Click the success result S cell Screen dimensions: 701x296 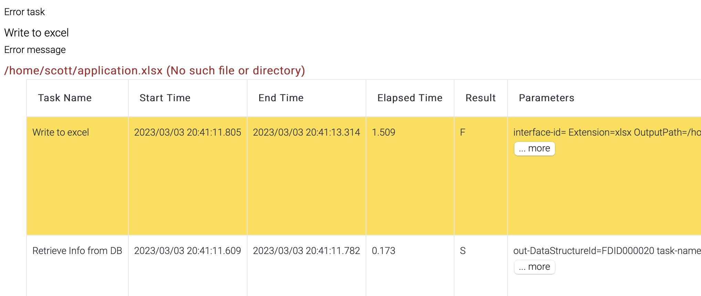pos(463,251)
